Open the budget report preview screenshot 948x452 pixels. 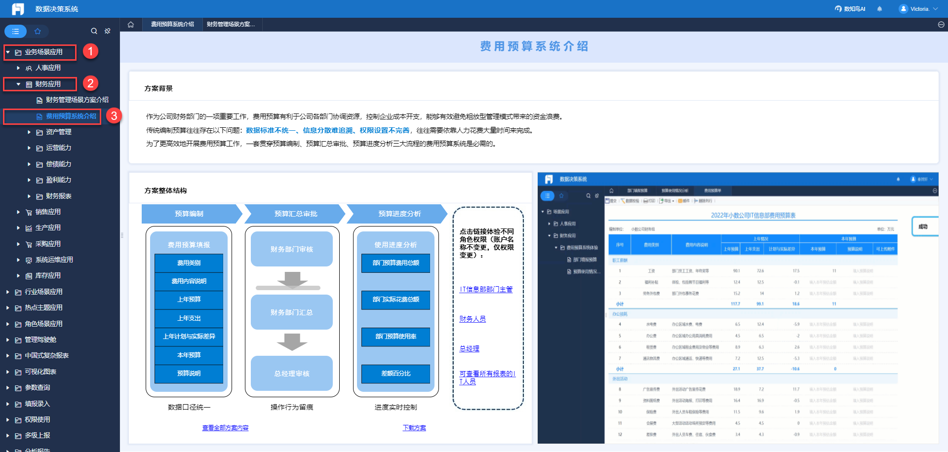click(x=738, y=308)
